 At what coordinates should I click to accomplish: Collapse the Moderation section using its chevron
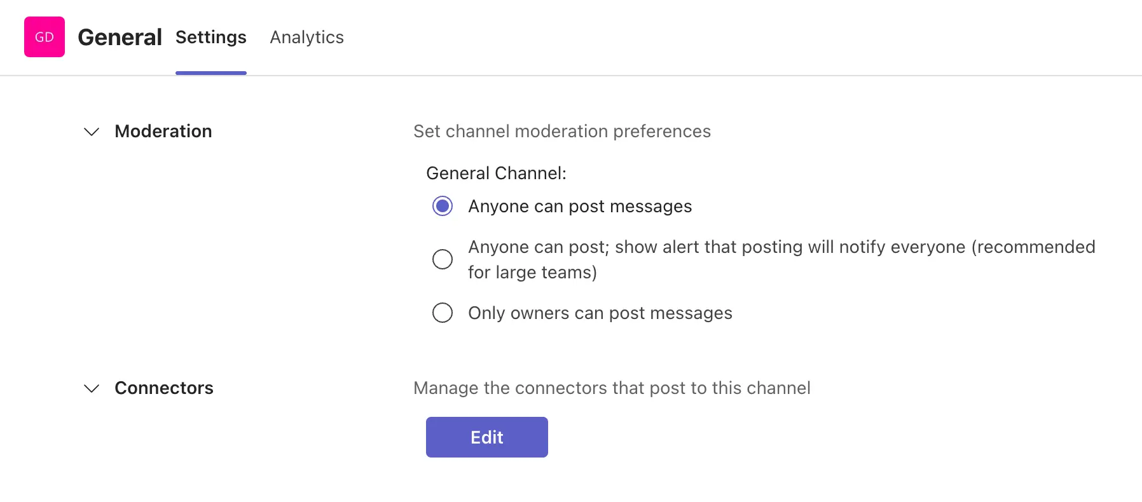(92, 132)
